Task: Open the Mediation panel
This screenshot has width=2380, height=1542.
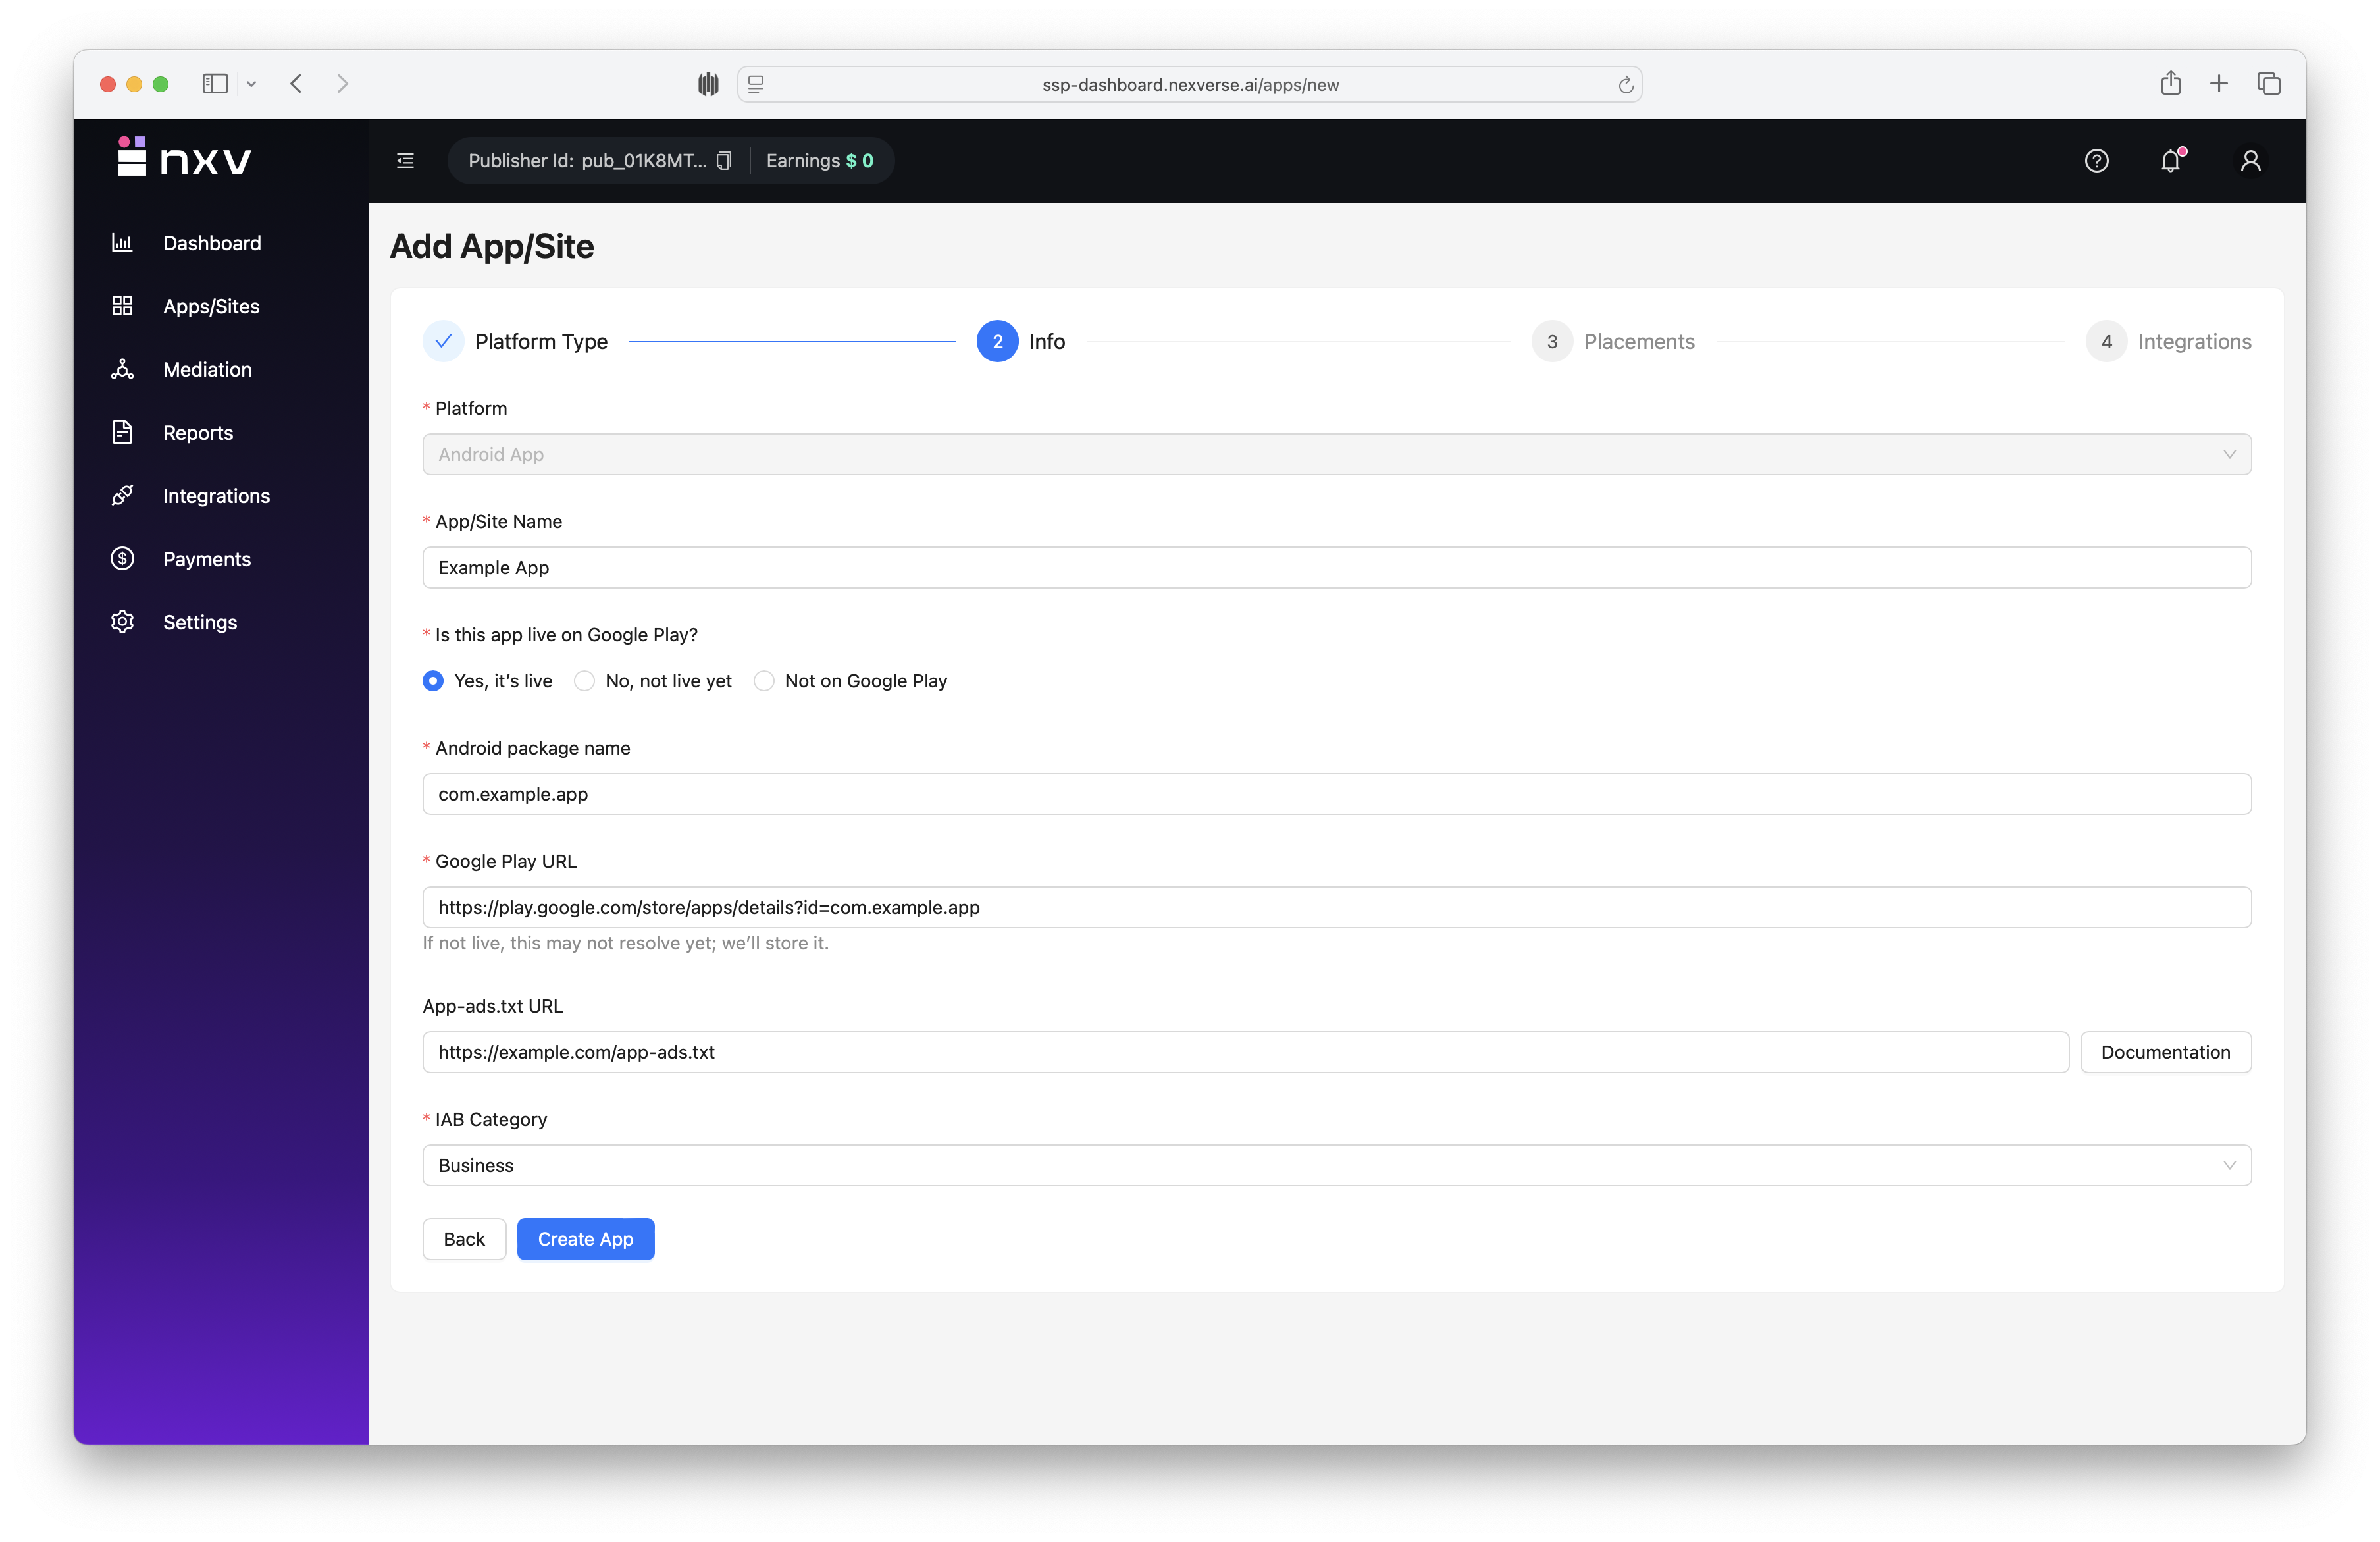Action: coord(122,369)
